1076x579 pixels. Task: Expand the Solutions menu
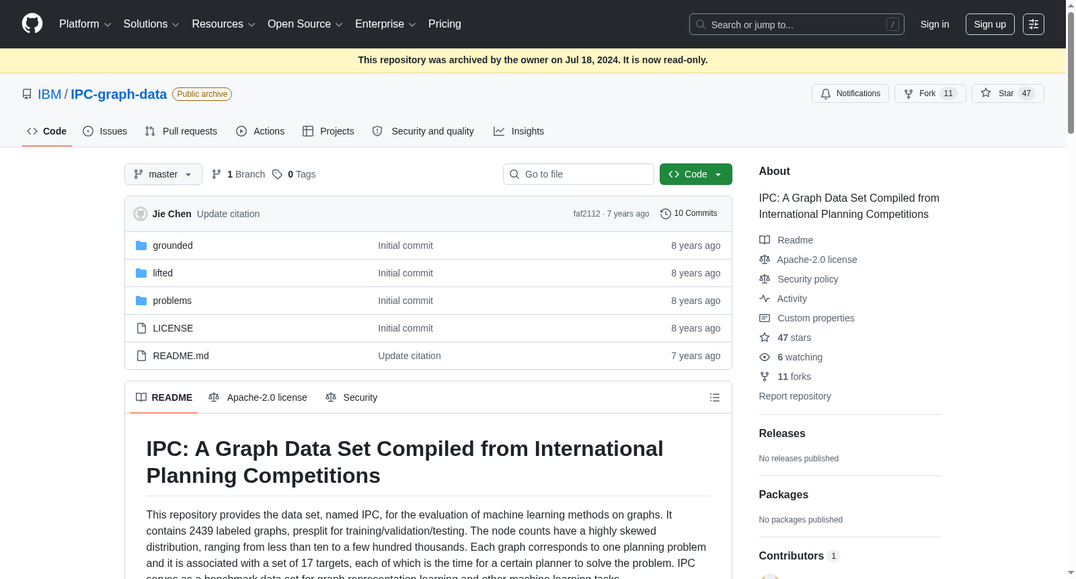pyautogui.click(x=151, y=24)
